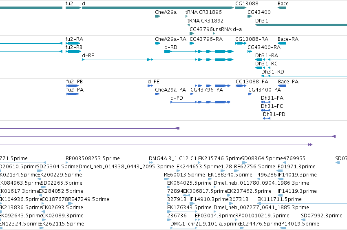Select the Dh31 gene label
The image size is (347, 230).
[262, 20]
